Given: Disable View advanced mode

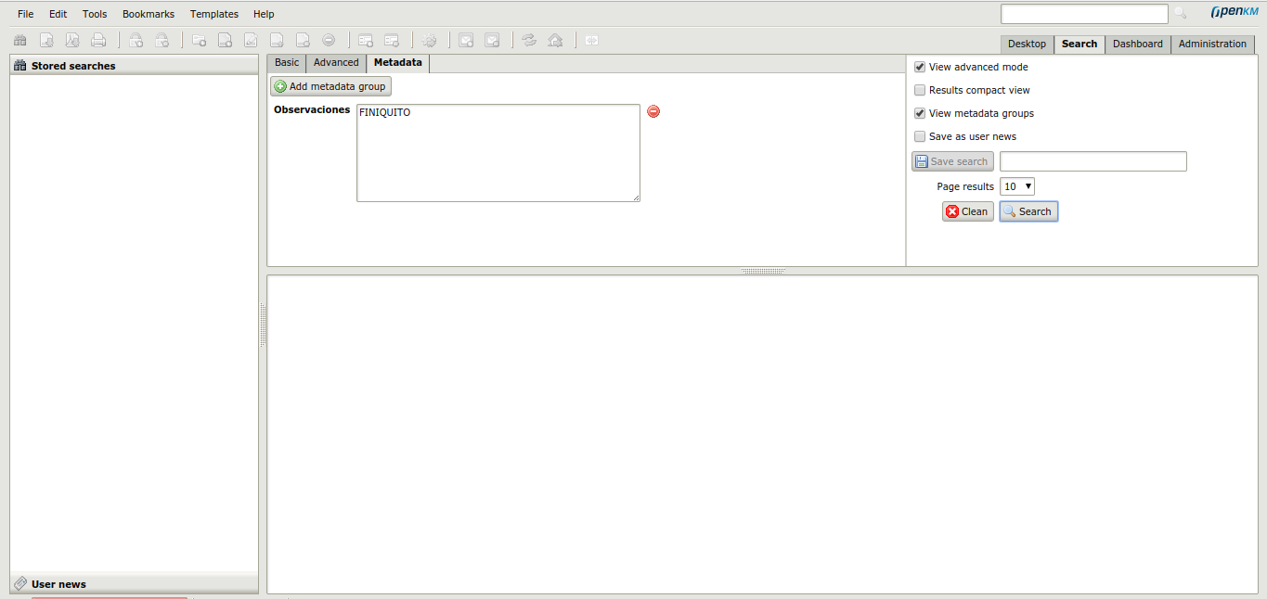Looking at the screenshot, I should [x=919, y=67].
